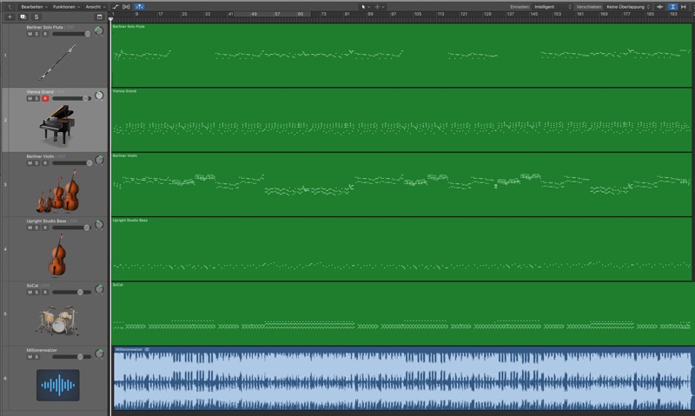Viewport: 695px width, 416px height.
Task: Click the duplicate track icon
Action: (x=23, y=17)
